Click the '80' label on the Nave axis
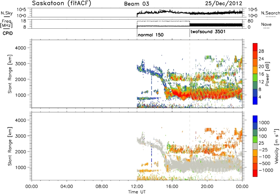The height and width of the screenshot is (194, 280). (250, 21)
